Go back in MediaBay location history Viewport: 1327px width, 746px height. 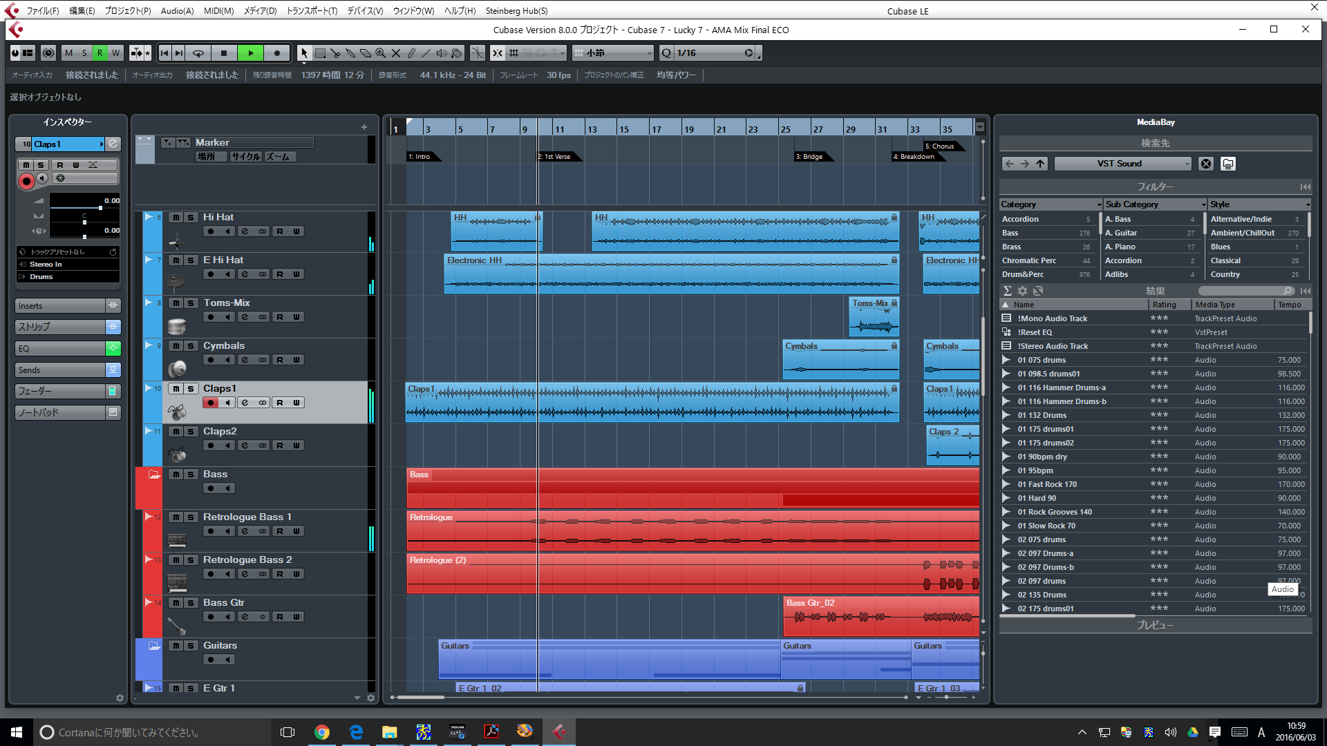[x=1010, y=164]
